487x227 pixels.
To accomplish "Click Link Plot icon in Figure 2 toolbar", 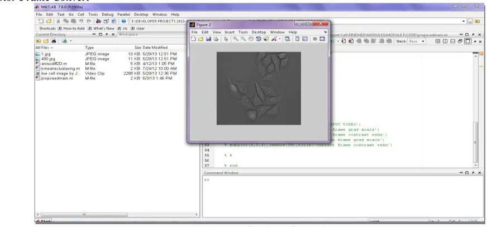I will (x=287, y=39).
